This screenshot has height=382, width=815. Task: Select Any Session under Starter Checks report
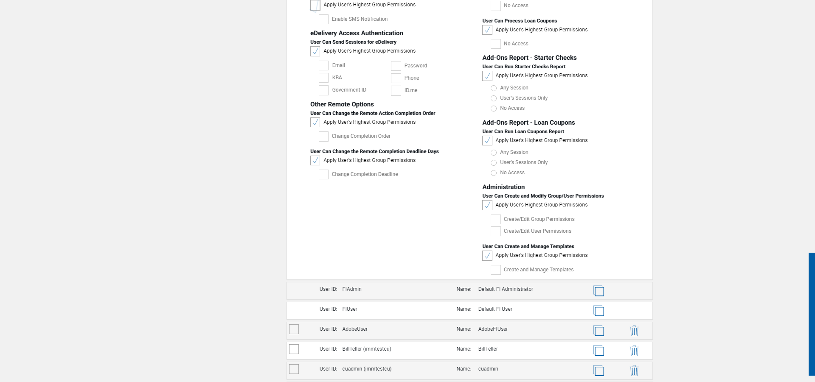coord(494,88)
